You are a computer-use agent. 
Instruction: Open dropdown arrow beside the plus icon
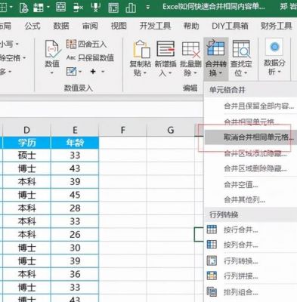[103, 72]
